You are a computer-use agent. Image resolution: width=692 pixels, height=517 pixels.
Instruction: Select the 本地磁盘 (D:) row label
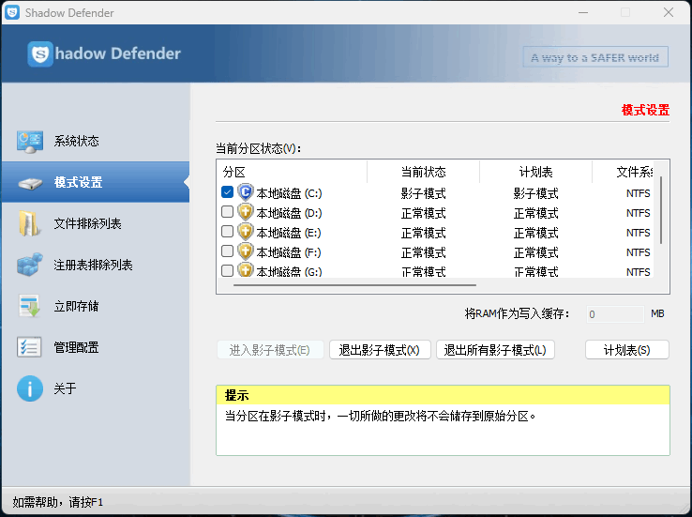point(289,213)
